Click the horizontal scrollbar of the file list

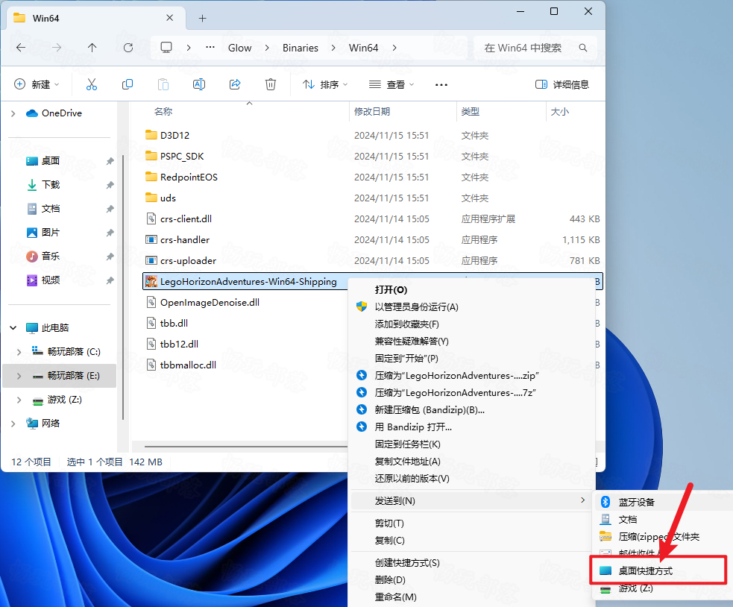[246, 447]
